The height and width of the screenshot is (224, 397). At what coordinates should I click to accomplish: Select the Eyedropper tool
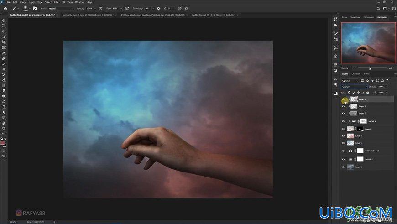tap(4, 53)
